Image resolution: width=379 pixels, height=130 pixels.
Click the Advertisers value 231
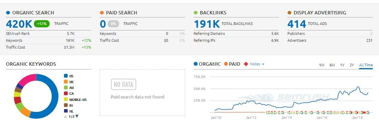[369, 40]
